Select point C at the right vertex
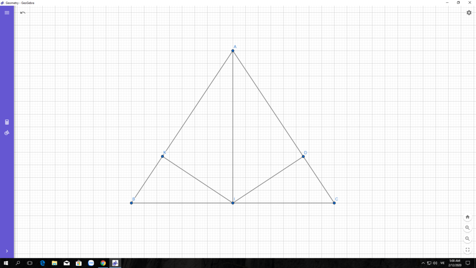Viewport: 476px width, 268px height. coord(334,203)
